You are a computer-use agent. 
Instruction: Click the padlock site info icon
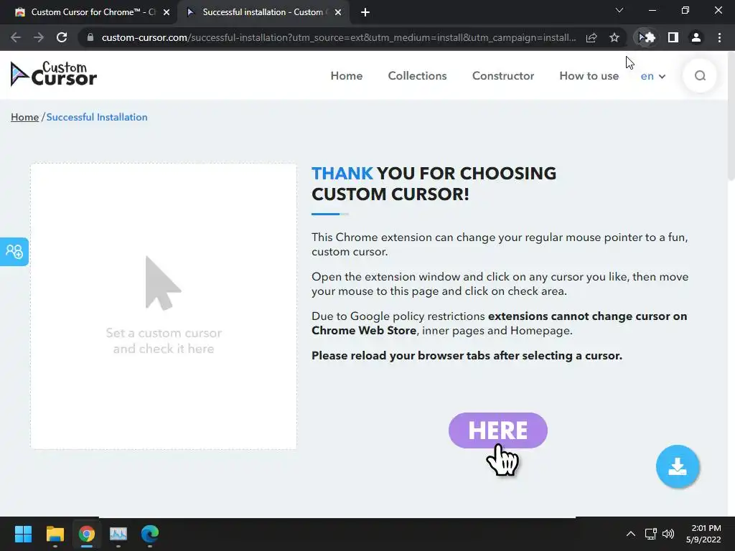tap(90, 37)
